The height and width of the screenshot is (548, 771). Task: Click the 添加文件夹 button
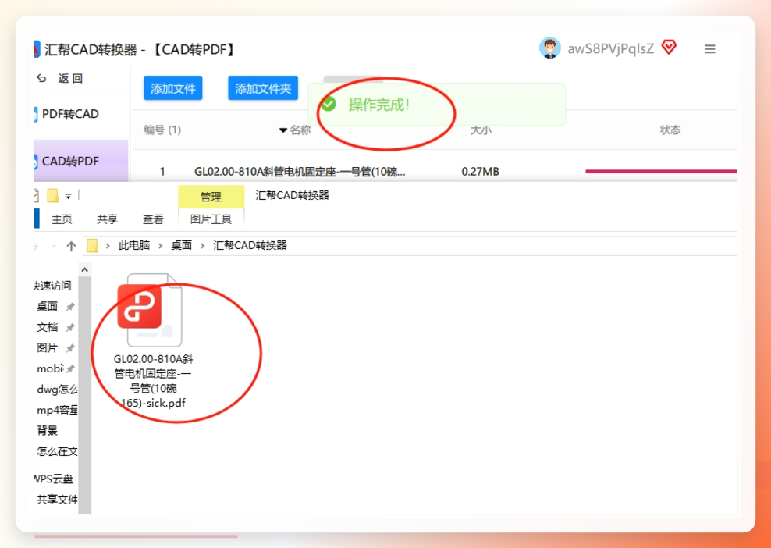click(x=263, y=88)
